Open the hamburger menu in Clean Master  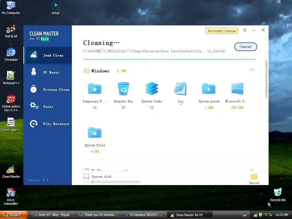point(245,30)
